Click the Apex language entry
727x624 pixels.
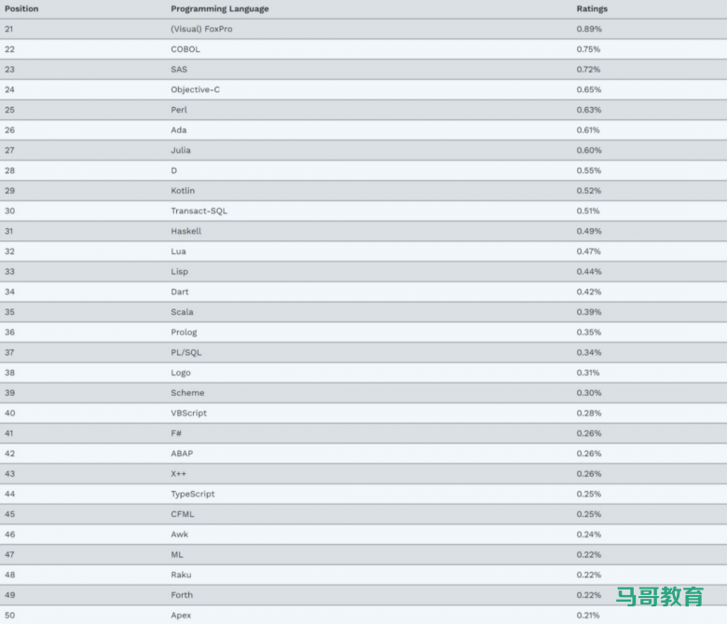tap(181, 615)
